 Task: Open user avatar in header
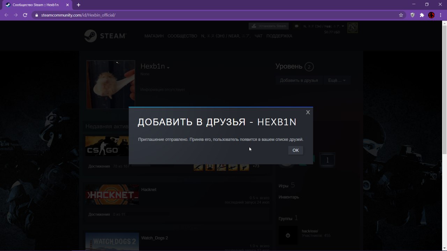(x=352, y=28)
